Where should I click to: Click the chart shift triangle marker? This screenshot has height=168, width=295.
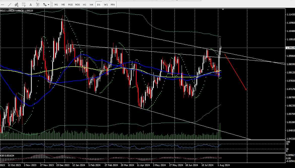(223, 9)
